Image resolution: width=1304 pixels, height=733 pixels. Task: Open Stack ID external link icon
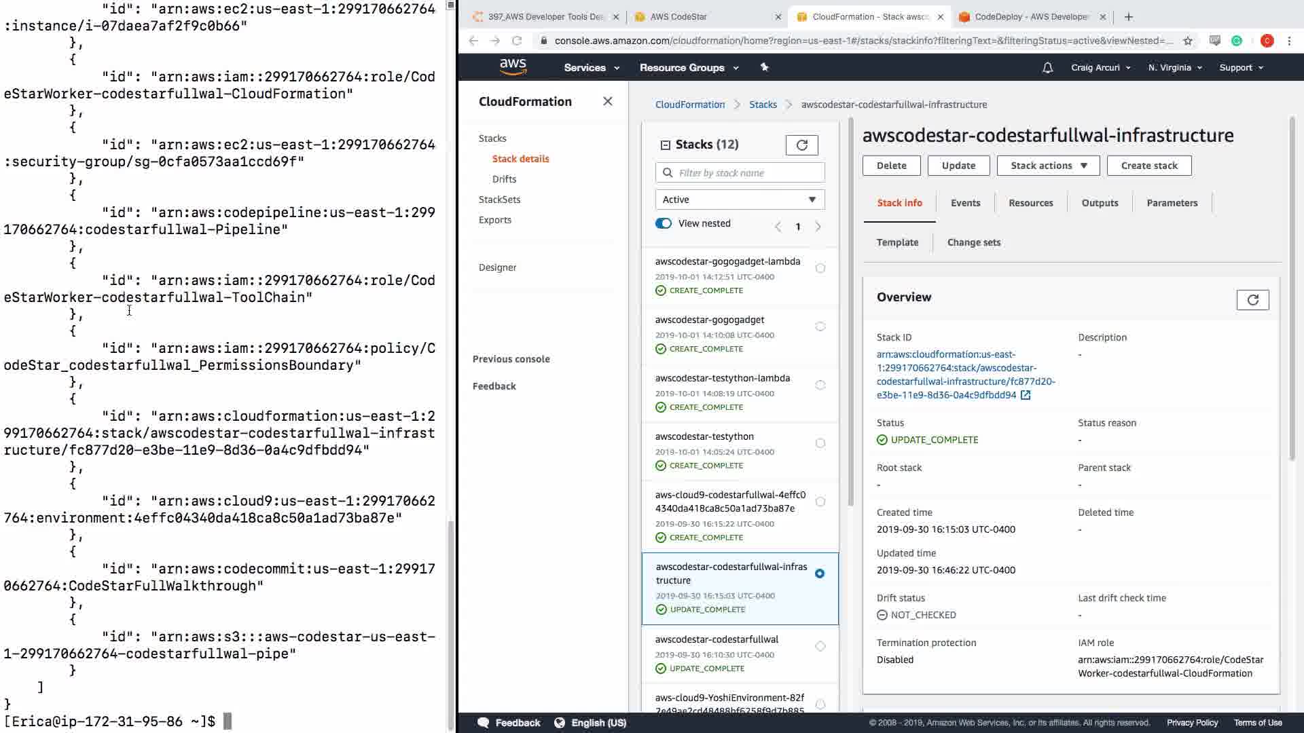[1026, 395]
